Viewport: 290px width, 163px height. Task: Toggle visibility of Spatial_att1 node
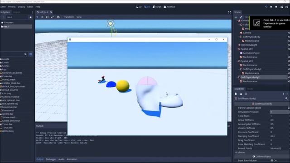pyautogui.click(x=289, y=49)
